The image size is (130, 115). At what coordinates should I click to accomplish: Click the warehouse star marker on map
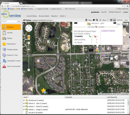pyautogui.click(x=43, y=90)
